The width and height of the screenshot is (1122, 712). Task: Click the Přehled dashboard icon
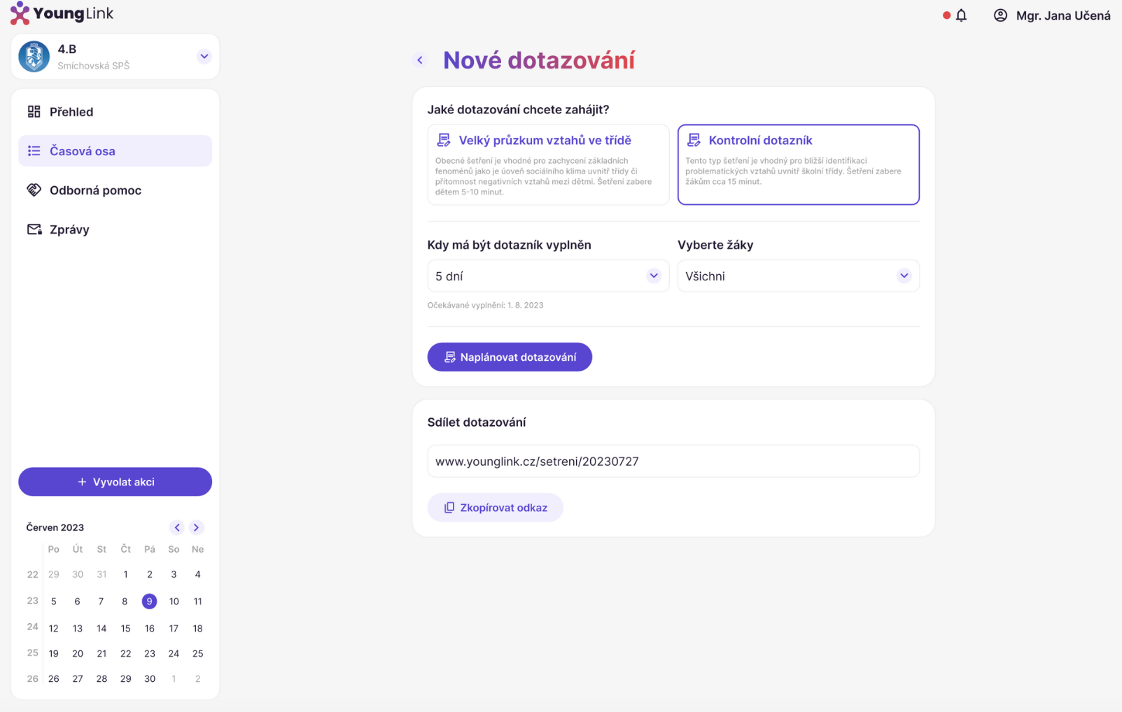click(34, 112)
